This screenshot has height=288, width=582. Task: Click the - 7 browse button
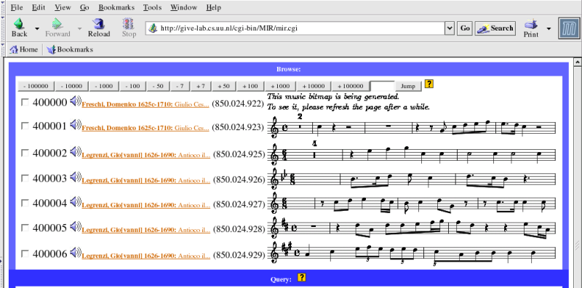180,86
